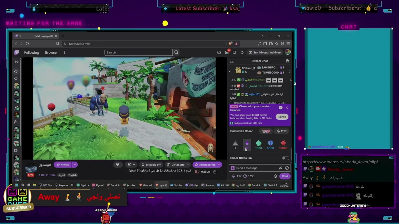
Task: Go to the Browse tab
Action: (51, 53)
